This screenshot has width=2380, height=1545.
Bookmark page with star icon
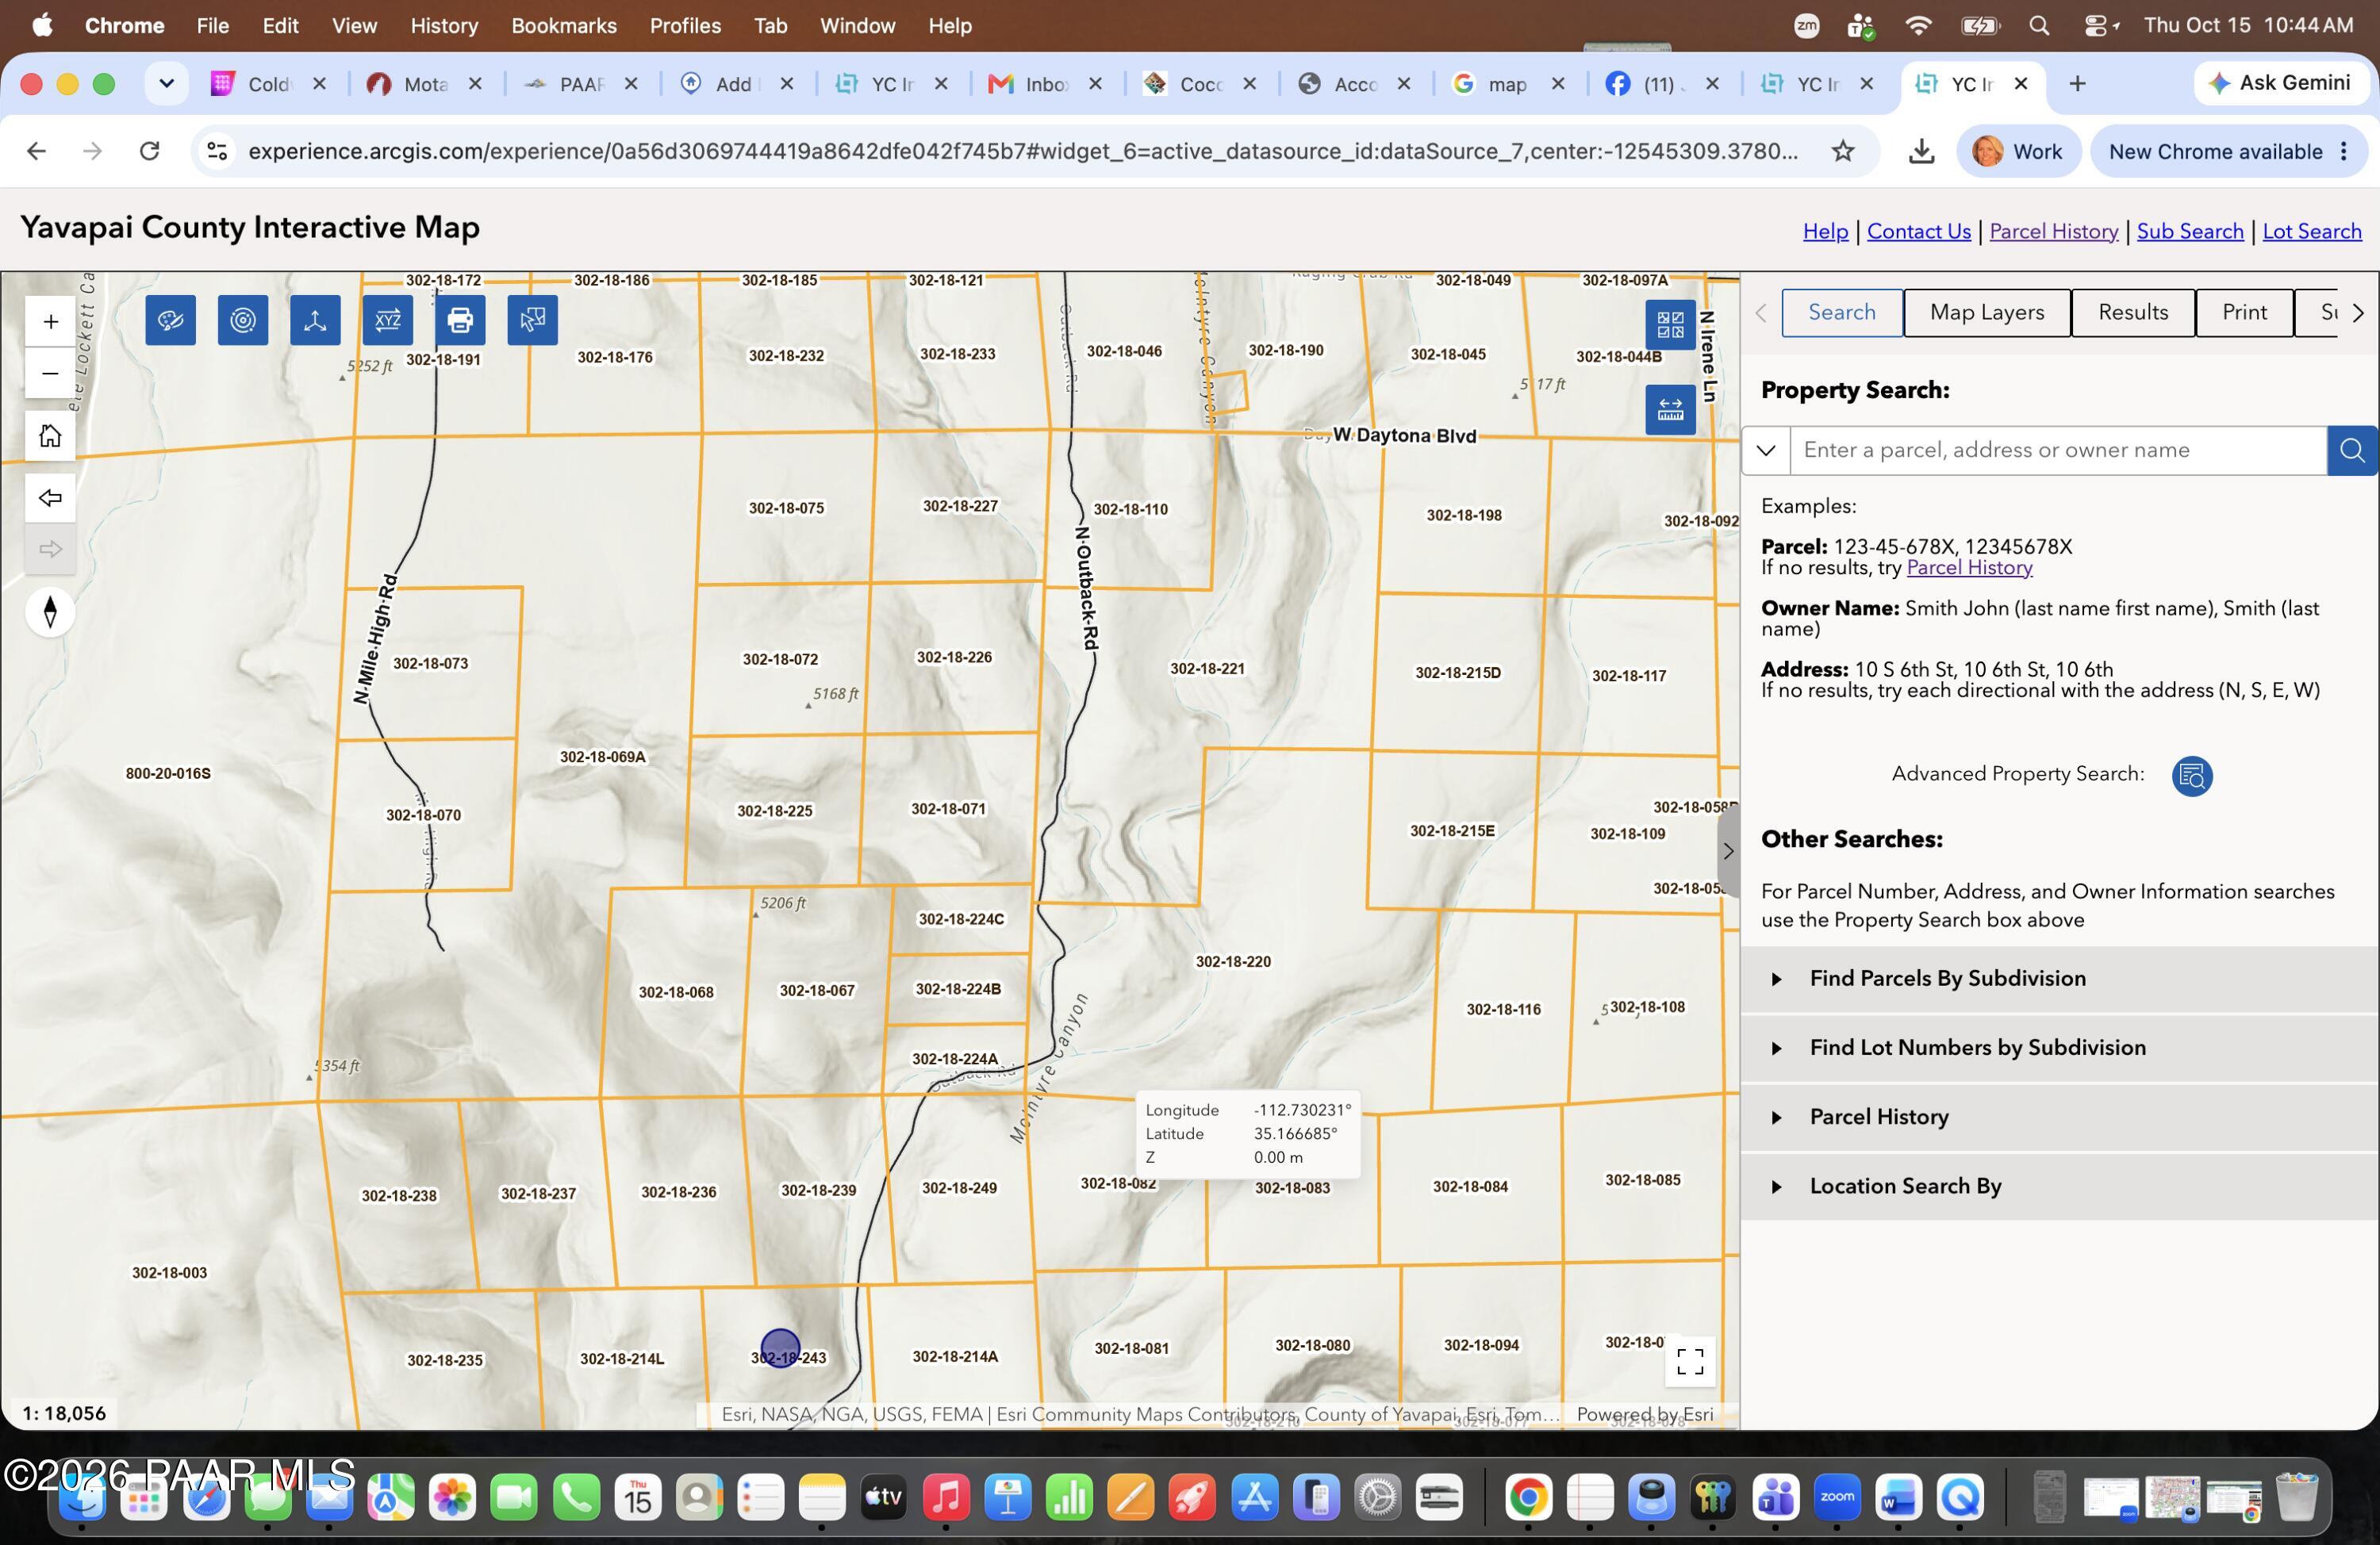click(1843, 151)
